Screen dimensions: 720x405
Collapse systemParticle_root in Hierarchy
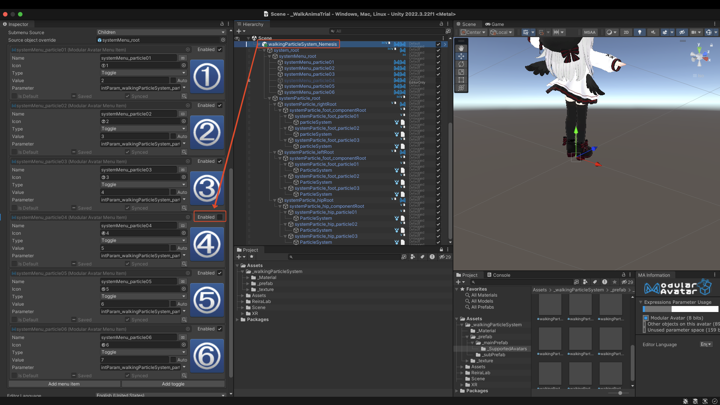[270, 98]
